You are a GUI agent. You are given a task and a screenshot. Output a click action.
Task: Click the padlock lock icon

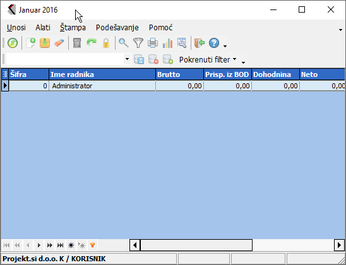106,43
